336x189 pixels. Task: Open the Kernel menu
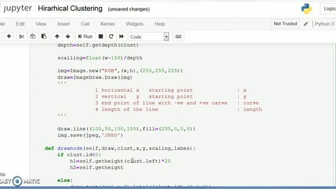click(x=108, y=24)
